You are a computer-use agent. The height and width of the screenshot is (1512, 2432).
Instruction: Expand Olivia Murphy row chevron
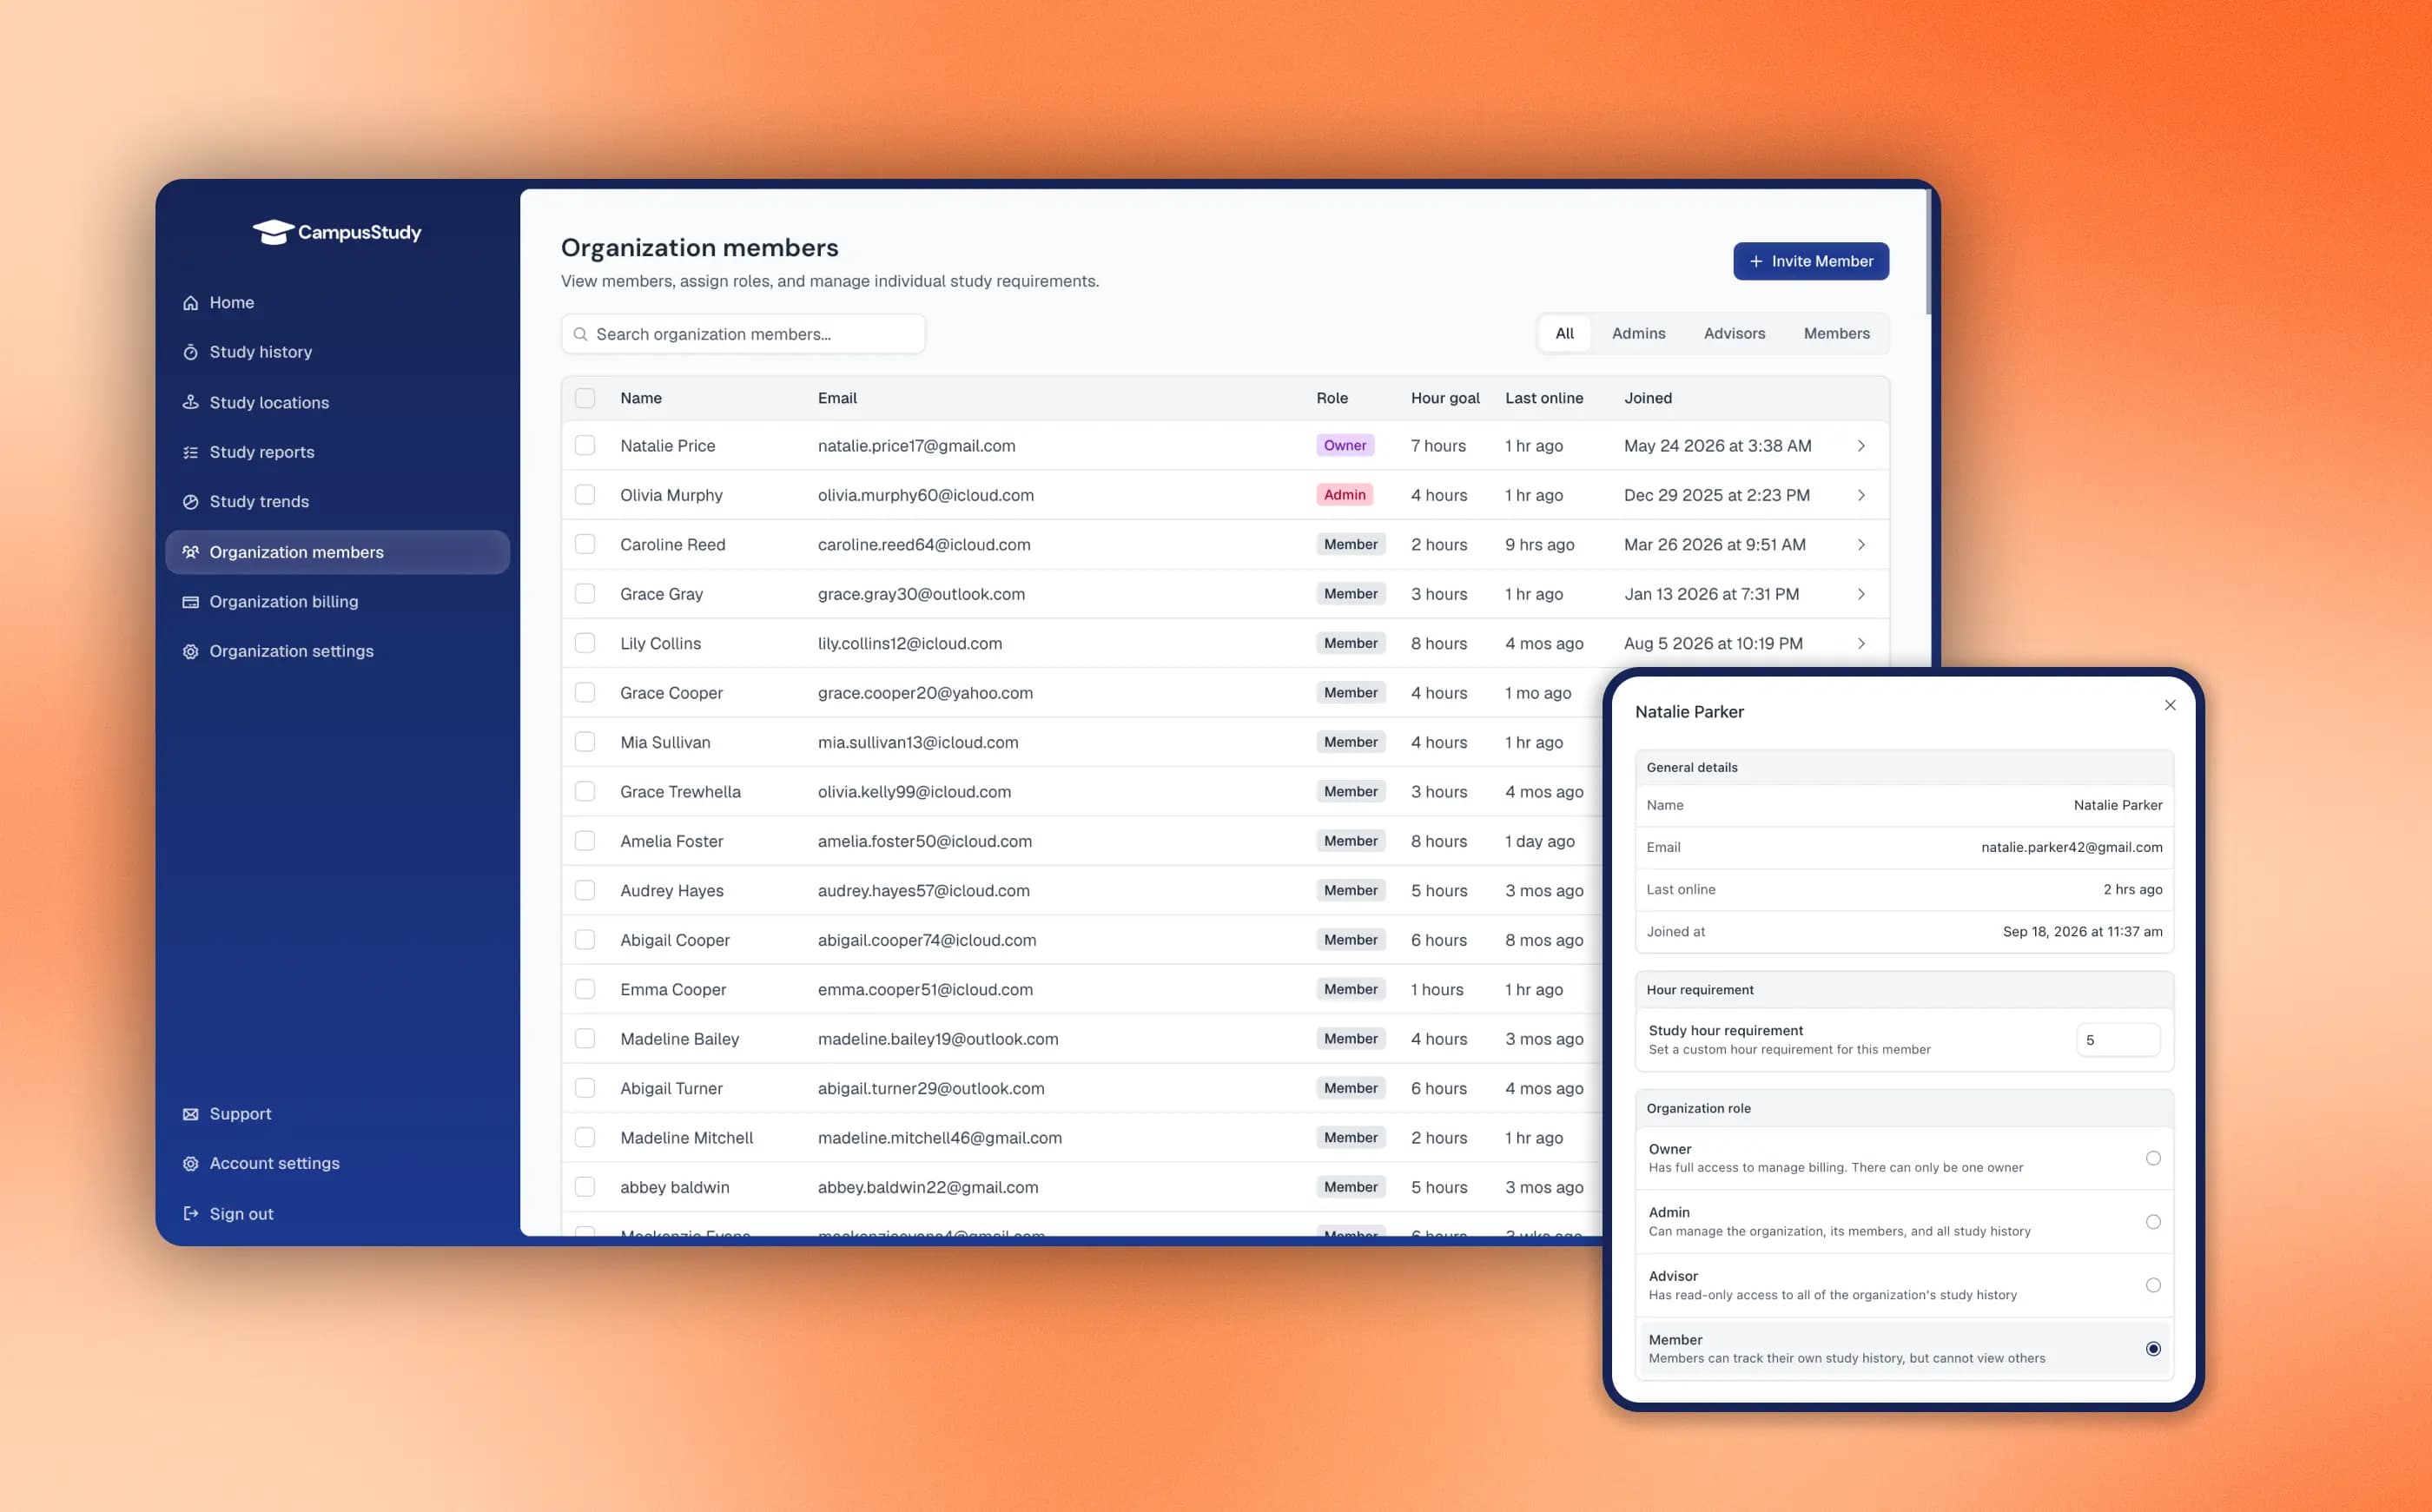coord(1861,495)
